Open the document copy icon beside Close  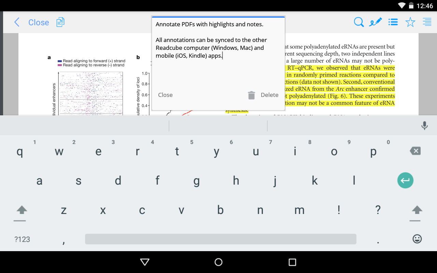(x=60, y=22)
